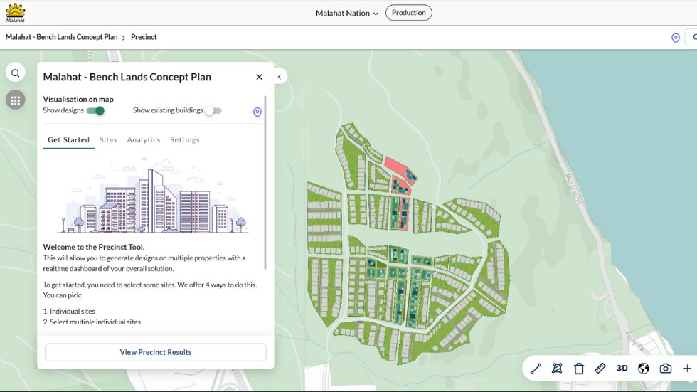Image resolution: width=697 pixels, height=392 pixels.
Task: Select the draw line tool
Action: (536, 369)
